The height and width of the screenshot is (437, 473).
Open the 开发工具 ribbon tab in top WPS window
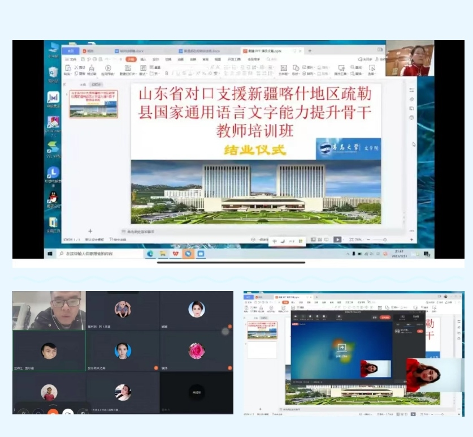tap(234, 59)
